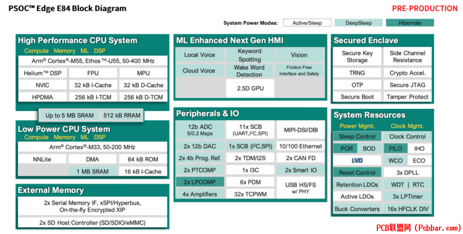Image resolution: width=463 pixels, height=234 pixels.
Task: Click the Secure JTAG block
Action: [x=408, y=85]
